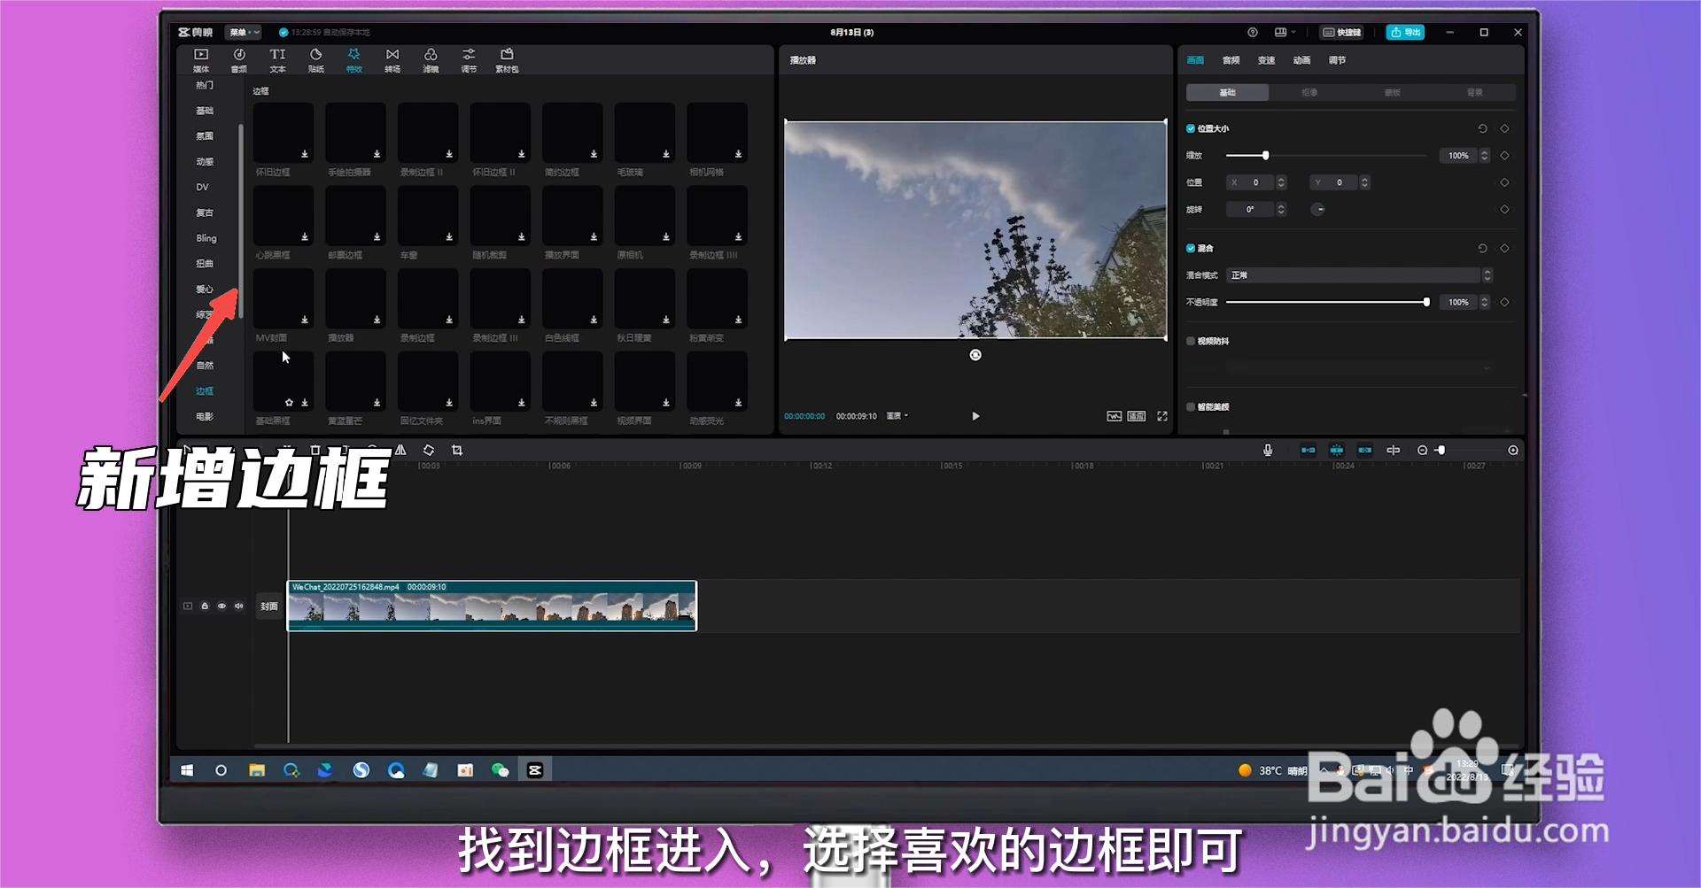Disable the 混合 blending checkbox
Viewport: 1701px width, 888px height.
point(1192,249)
